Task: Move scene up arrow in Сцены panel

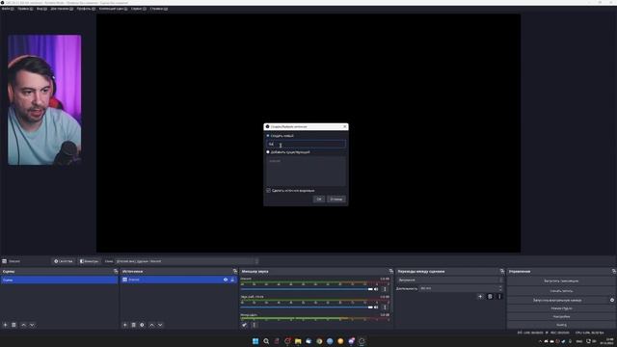Action: pos(23,325)
